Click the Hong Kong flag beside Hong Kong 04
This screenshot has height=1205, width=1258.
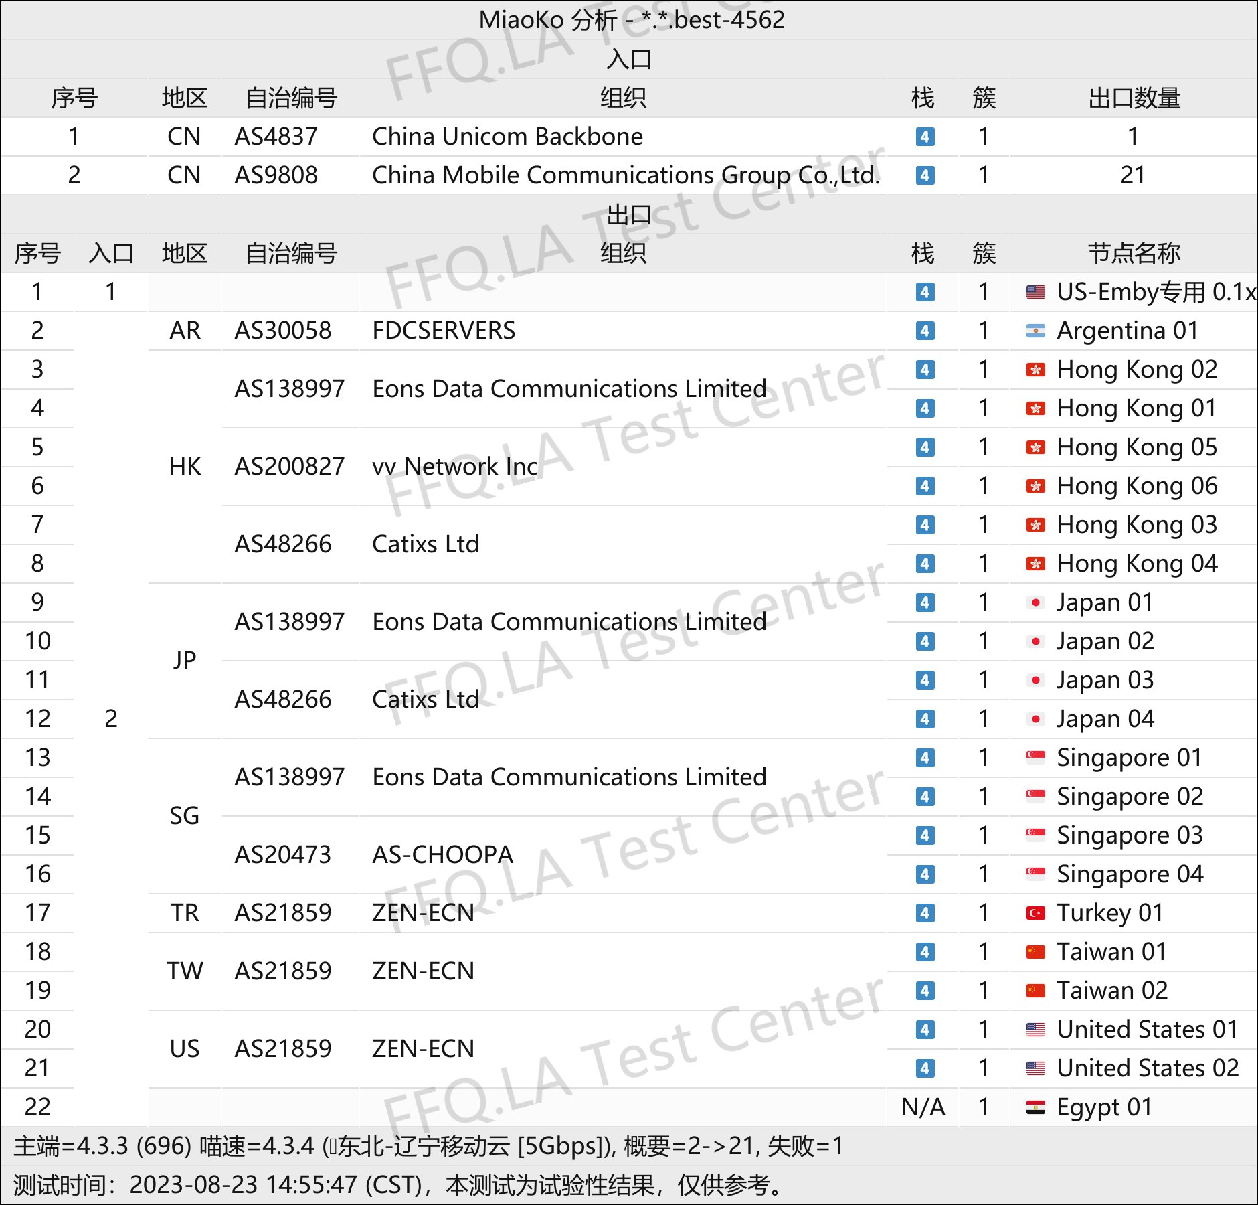[1035, 564]
